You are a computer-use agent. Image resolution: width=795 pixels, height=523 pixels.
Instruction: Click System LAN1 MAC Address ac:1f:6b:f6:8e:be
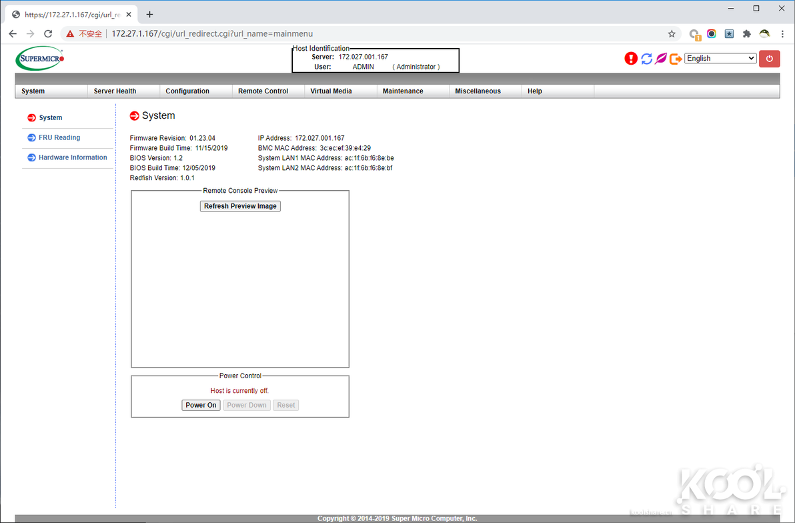pos(326,158)
